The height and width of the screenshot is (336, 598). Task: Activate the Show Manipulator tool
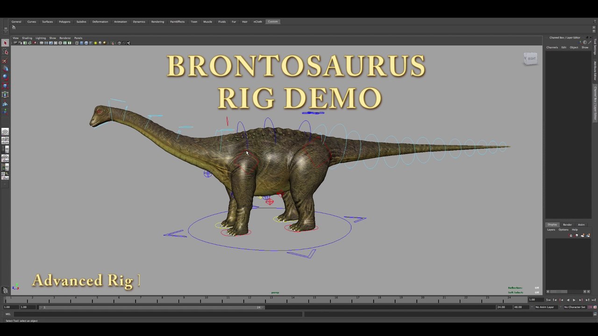(x=5, y=112)
